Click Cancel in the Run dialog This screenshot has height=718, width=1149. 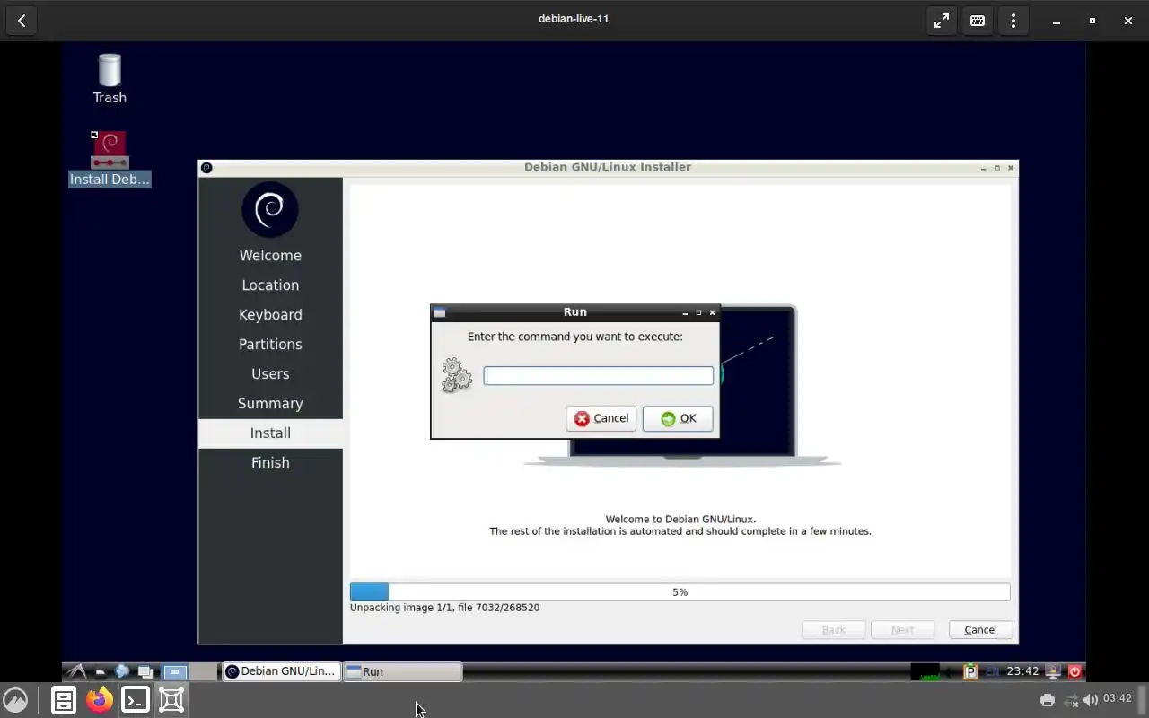[601, 418]
